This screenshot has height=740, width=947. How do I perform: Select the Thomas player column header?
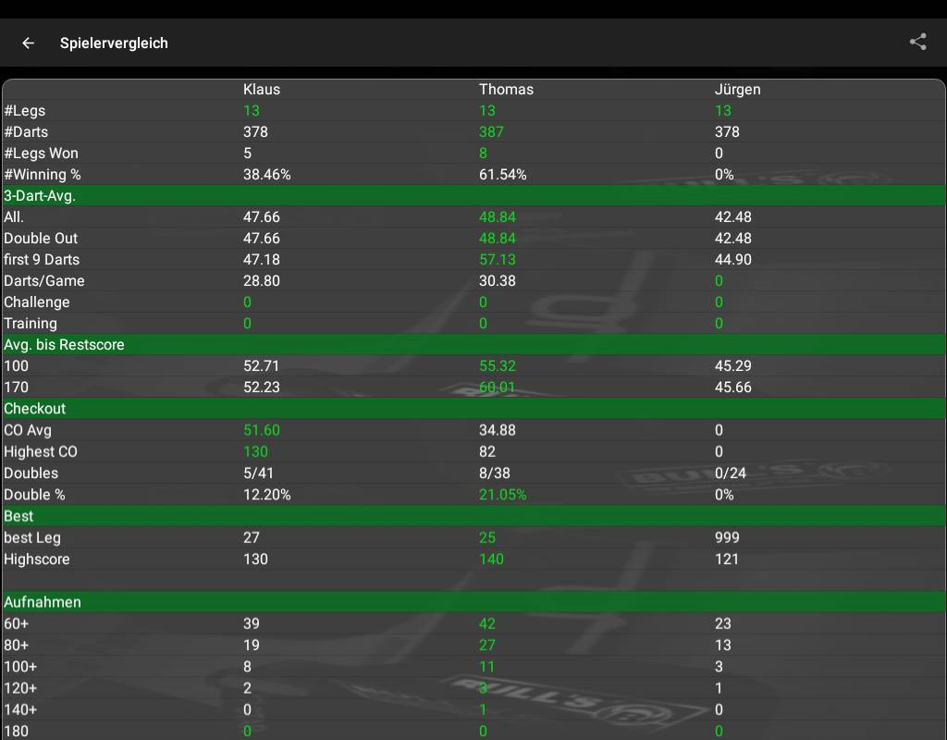[x=506, y=90]
